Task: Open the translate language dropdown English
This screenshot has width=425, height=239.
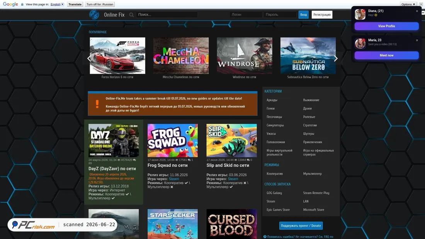Action: (x=57, y=4)
